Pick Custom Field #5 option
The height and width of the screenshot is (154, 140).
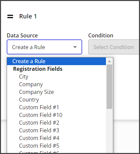pyautogui.click(x=56, y=146)
